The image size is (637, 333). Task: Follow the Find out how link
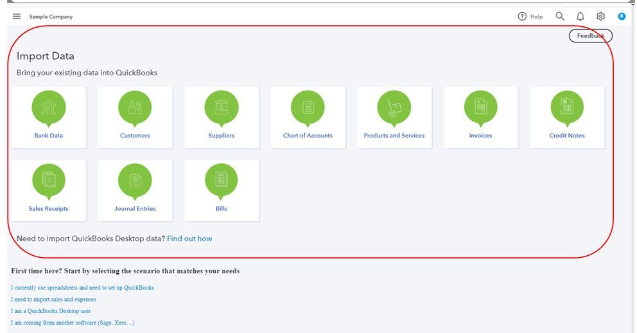coord(189,239)
